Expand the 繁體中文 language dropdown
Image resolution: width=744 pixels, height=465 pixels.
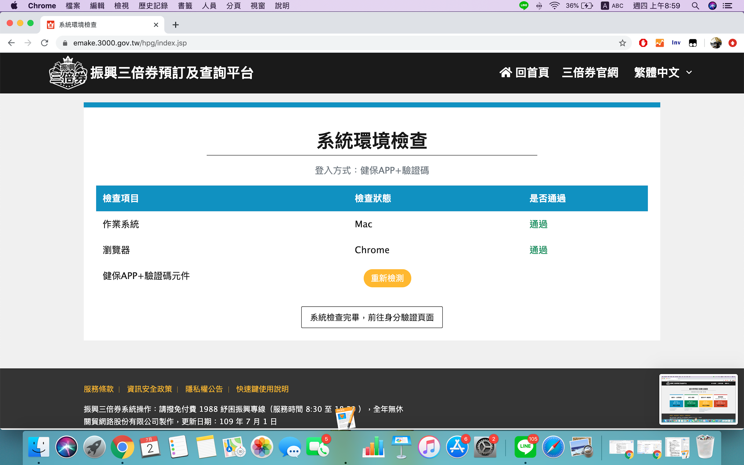(x=663, y=73)
